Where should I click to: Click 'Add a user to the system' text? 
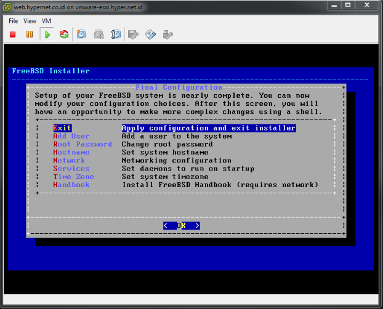coord(177,136)
